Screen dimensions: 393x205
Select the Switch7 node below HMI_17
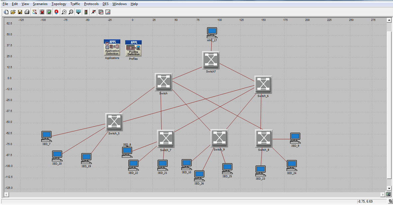tap(211, 60)
